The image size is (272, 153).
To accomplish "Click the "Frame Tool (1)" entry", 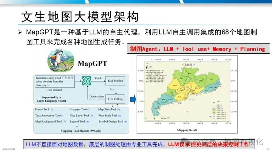I will click(x=44, y=109).
